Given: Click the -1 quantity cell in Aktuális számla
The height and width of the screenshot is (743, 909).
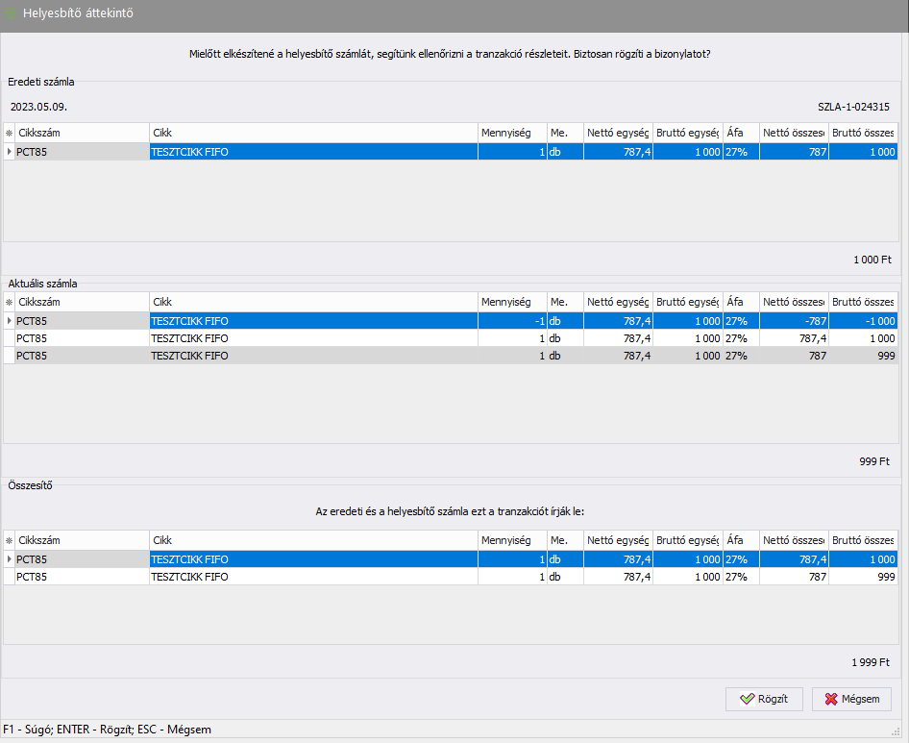Looking at the screenshot, I should pyautogui.click(x=511, y=321).
